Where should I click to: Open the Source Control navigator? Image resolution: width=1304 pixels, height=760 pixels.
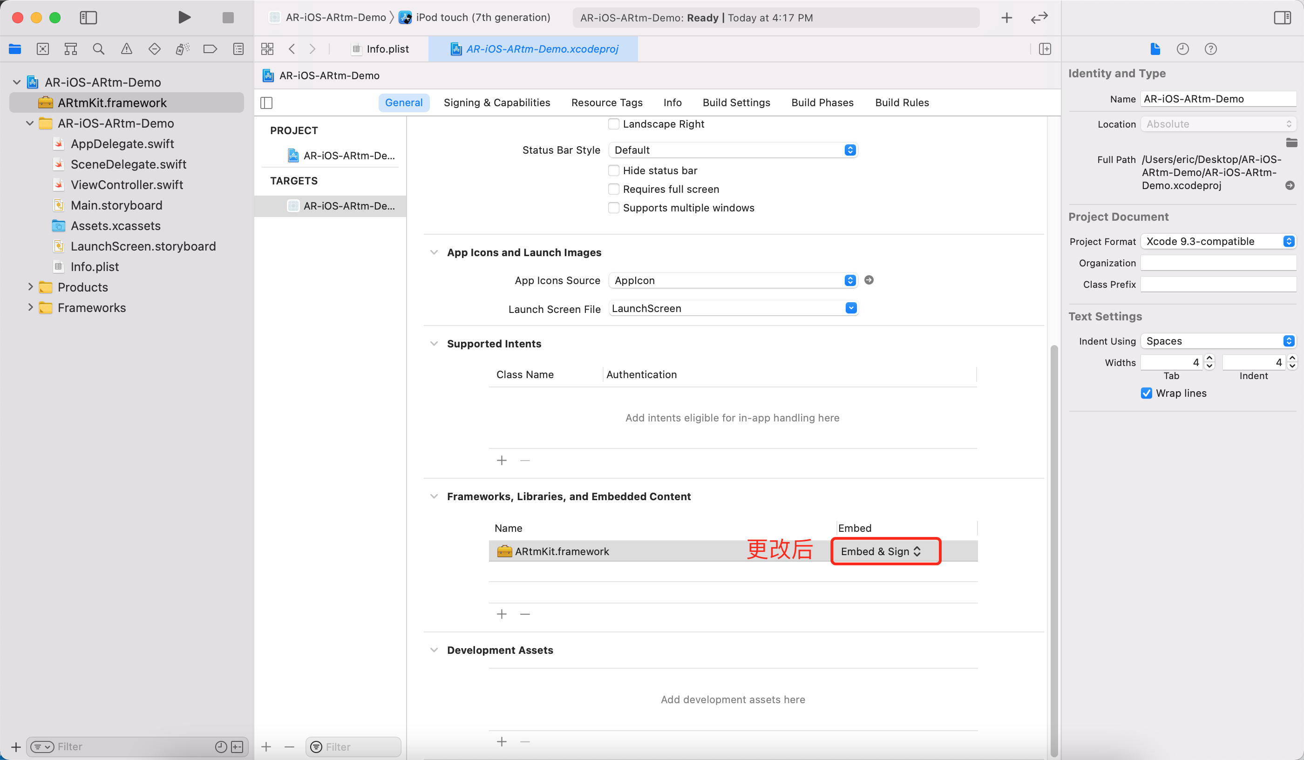(43, 49)
